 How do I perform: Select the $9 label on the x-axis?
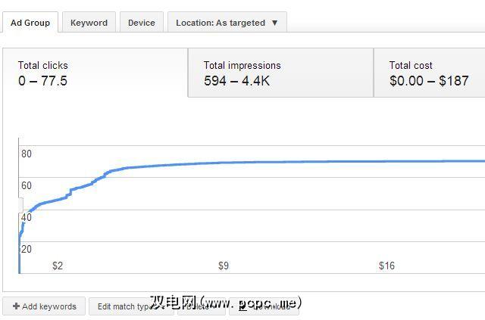pyautogui.click(x=223, y=266)
